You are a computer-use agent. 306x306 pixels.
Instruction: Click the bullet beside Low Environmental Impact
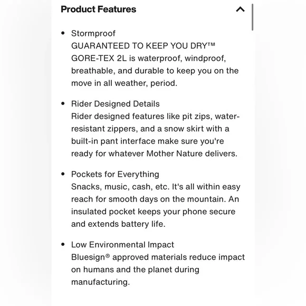(63, 244)
